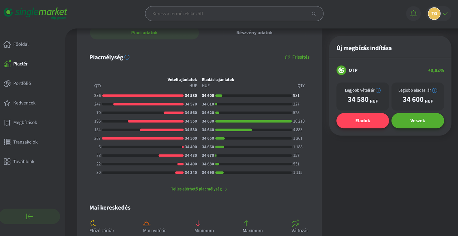Image resolution: width=458 pixels, height=236 pixels.
Task: Open Kedvencek in the sidebar
Action: click(24, 103)
